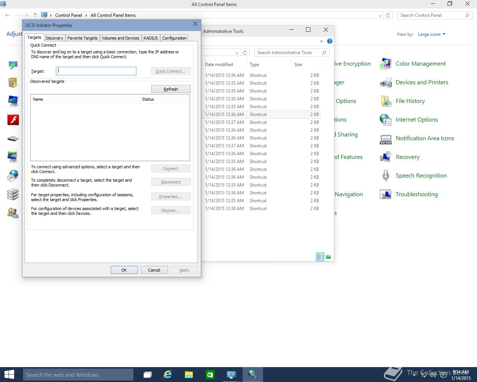Expand Administrative Tools address dropdown arrow

[x=237, y=53]
